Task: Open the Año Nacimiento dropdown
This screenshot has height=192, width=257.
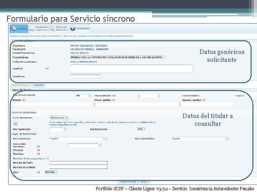Action: [x=141, y=129]
